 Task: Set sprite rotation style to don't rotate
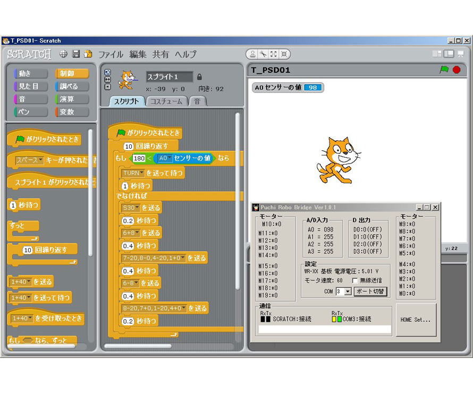[x=108, y=87]
